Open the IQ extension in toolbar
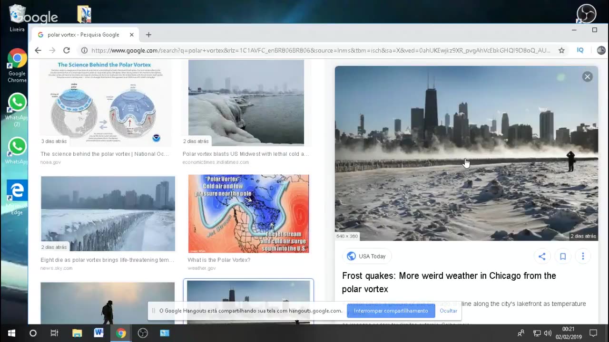The width and height of the screenshot is (609, 342). pos(580,50)
